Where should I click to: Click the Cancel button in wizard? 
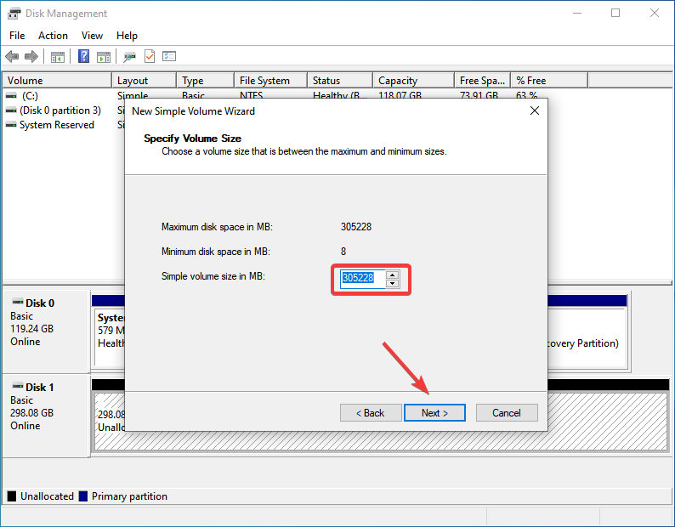[x=507, y=413]
